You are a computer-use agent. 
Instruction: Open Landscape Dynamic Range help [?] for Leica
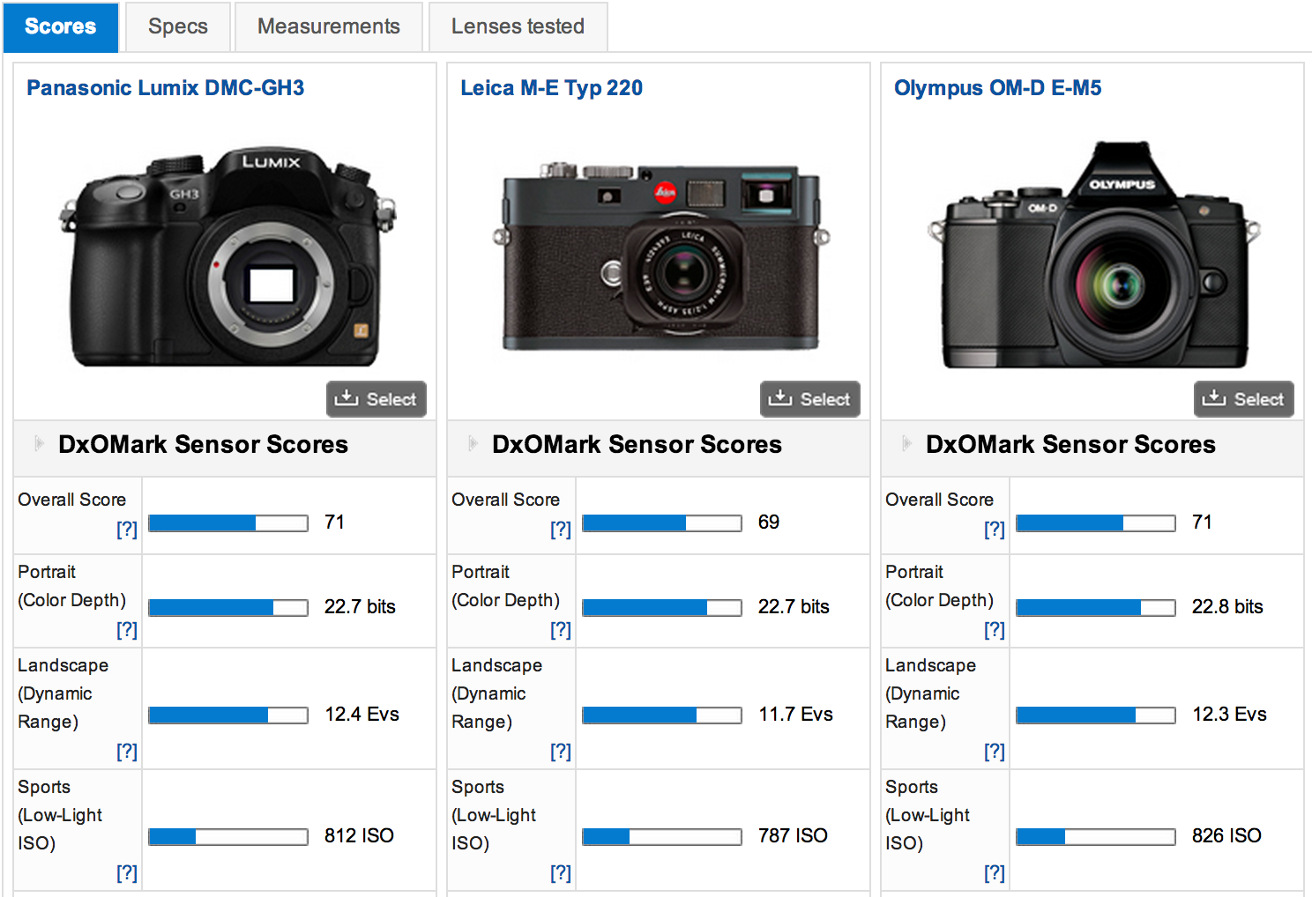(561, 751)
